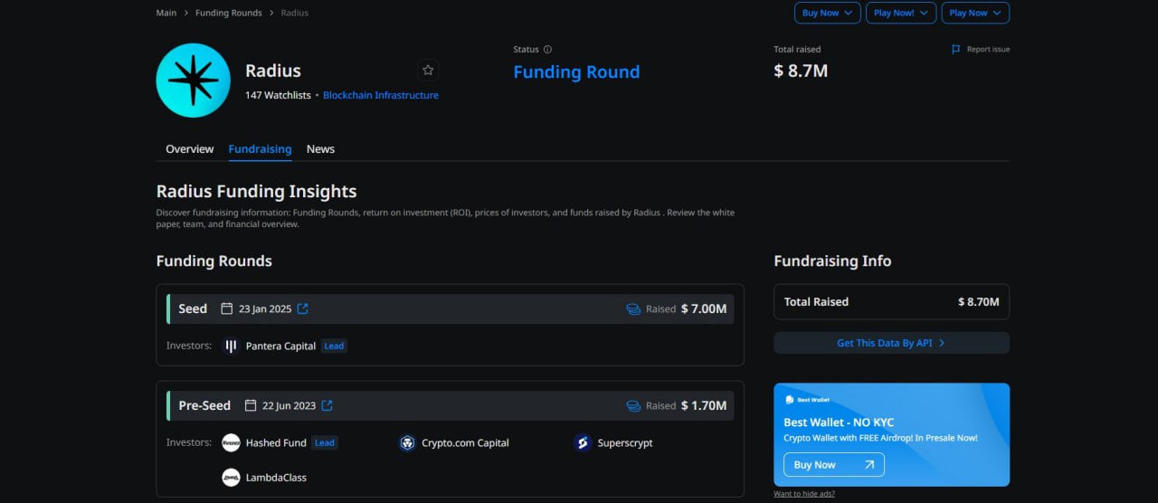Click the Pantera Capital logo icon
The width and height of the screenshot is (1158, 503).
tap(231, 346)
